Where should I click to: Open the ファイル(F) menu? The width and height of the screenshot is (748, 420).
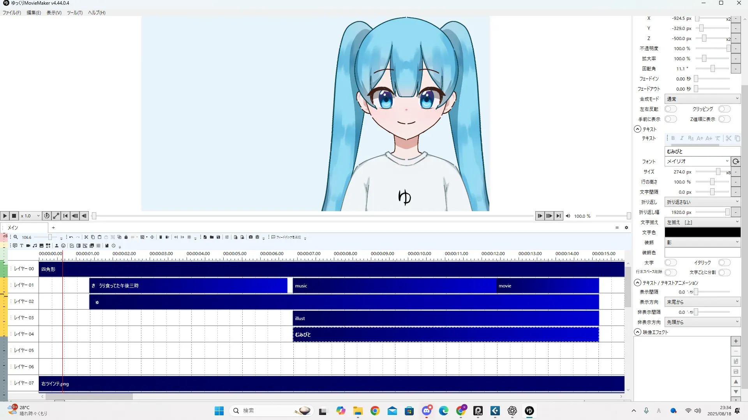coord(12,13)
